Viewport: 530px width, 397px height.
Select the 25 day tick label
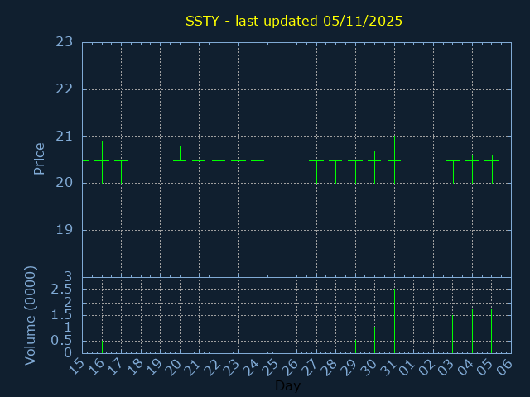(x=272, y=365)
